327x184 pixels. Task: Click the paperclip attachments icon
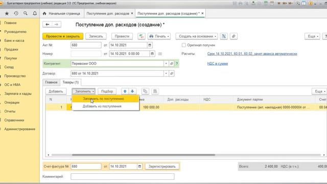(x=233, y=36)
